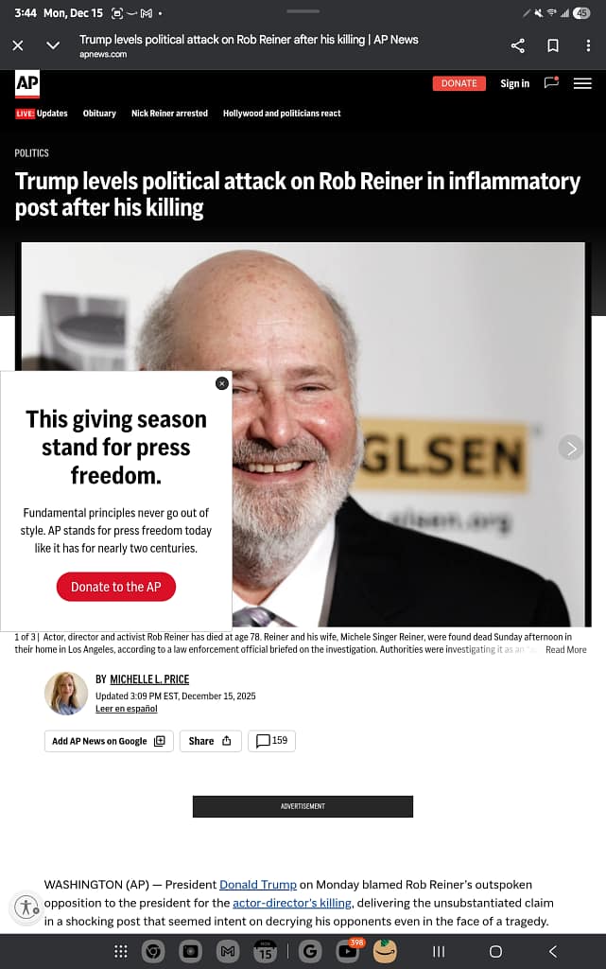Viewport: 606px width, 969px height.
Task: Expand caption with Read More
Action: pyautogui.click(x=566, y=649)
